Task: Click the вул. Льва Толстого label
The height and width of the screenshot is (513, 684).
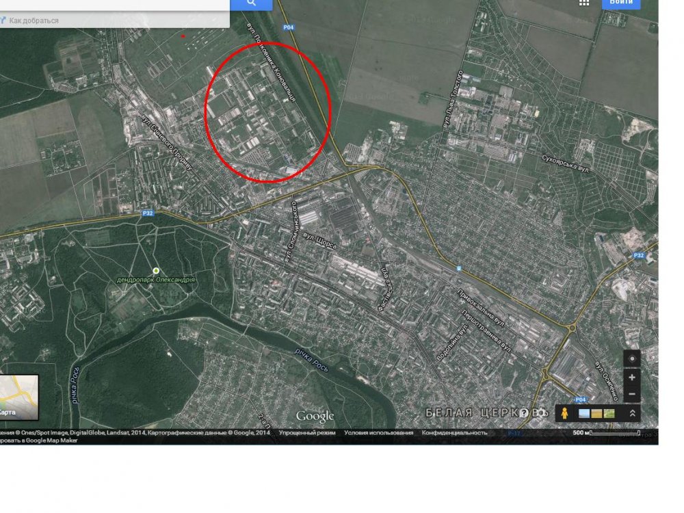Action: (452, 99)
